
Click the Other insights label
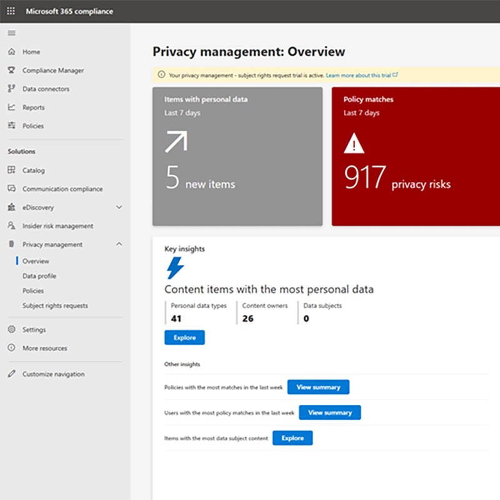click(182, 364)
